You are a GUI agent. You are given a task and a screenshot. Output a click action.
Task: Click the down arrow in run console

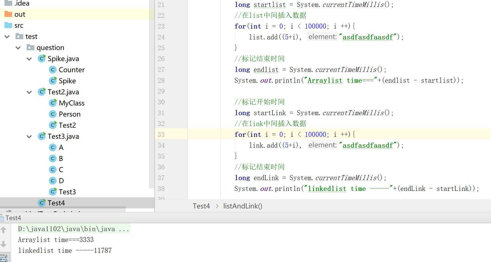(4, 244)
